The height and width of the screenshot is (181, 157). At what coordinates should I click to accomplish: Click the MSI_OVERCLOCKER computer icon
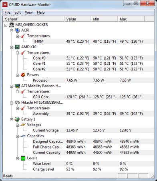(12, 25)
